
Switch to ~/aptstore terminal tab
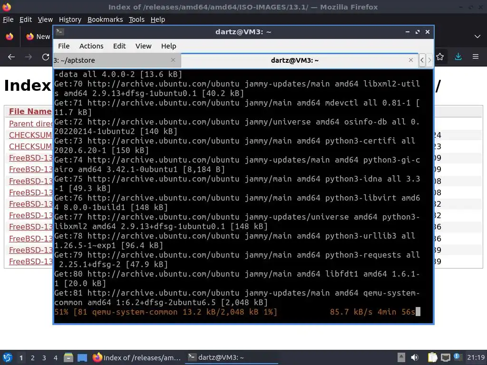point(117,60)
